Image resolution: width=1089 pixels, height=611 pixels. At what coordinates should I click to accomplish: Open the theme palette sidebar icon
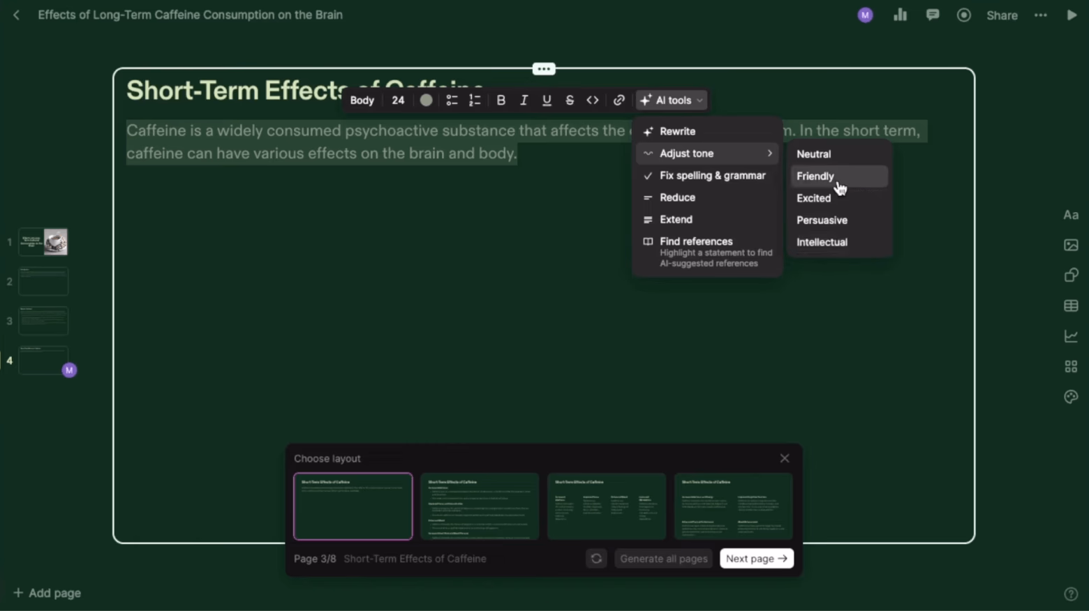[1071, 397]
